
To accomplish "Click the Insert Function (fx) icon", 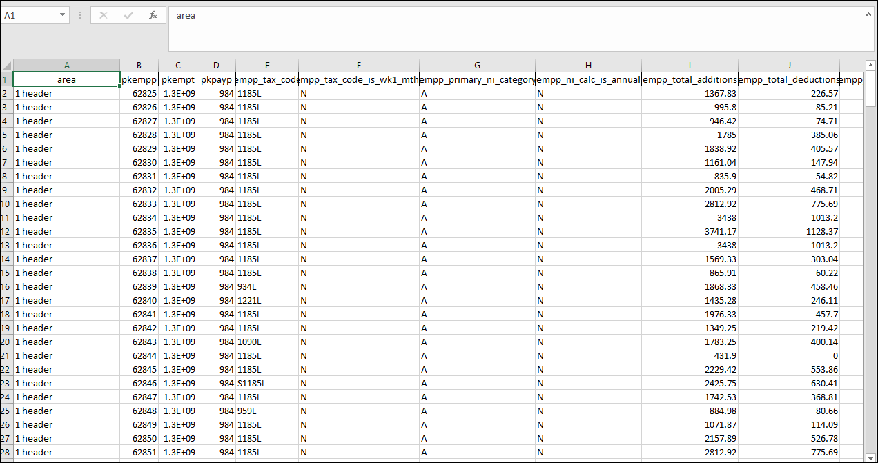I will click(153, 15).
